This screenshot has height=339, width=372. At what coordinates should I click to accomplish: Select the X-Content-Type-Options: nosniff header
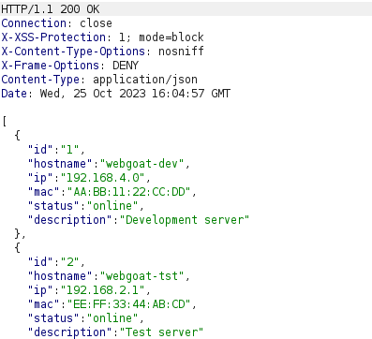(102, 52)
